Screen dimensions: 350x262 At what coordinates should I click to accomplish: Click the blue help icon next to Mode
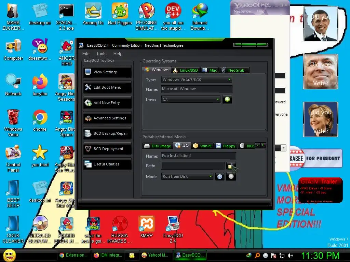pos(220,177)
